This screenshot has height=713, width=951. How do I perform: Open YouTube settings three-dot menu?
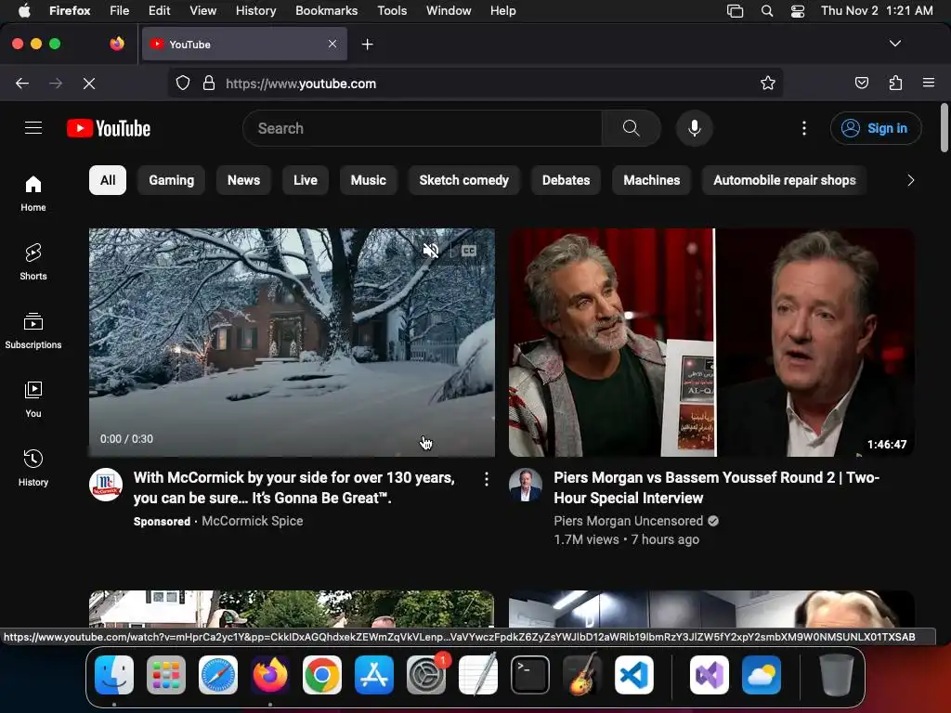coord(804,128)
